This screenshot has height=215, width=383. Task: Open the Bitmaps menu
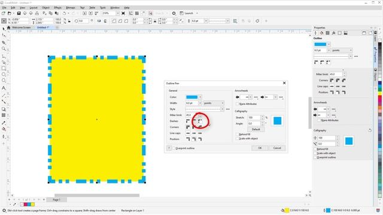pos(71,8)
